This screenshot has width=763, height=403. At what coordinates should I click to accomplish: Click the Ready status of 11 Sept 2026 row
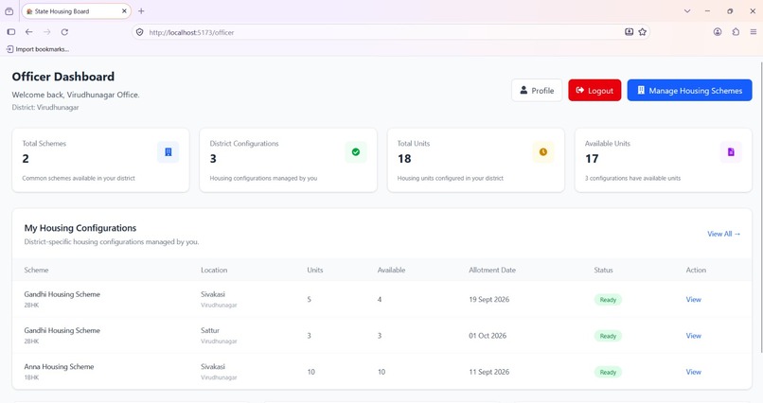tap(608, 373)
